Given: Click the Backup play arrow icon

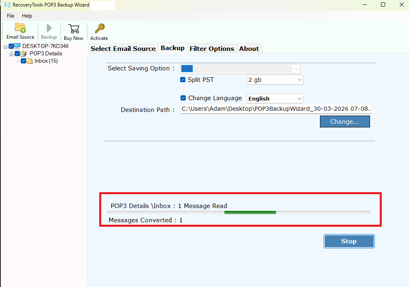Looking at the screenshot, I should coord(49,28).
